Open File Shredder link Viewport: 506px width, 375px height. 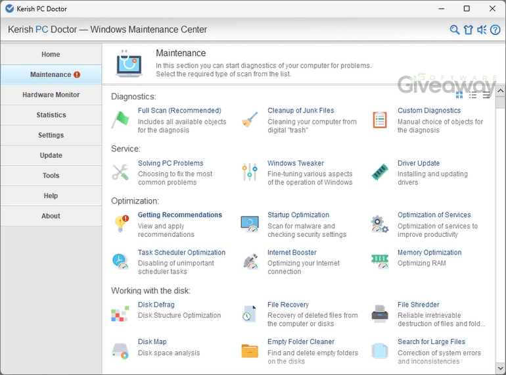(x=418, y=305)
